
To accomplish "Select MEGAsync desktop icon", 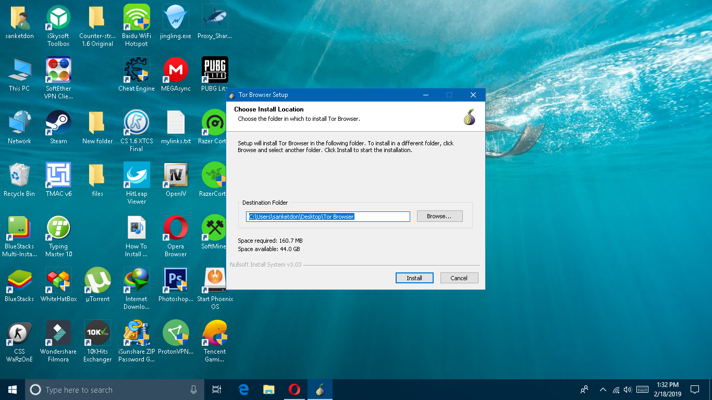I will click(176, 70).
